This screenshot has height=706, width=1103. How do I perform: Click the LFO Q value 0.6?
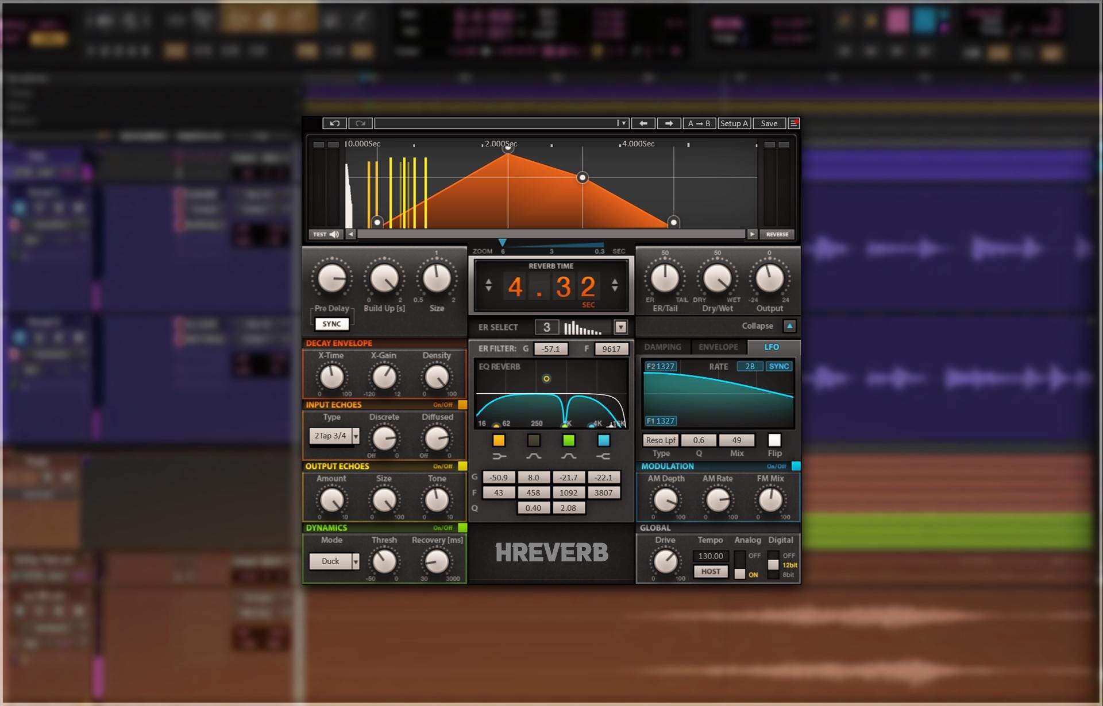pyautogui.click(x=699, y=440)
